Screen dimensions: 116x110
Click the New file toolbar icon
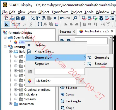click(x=7, y=18)
